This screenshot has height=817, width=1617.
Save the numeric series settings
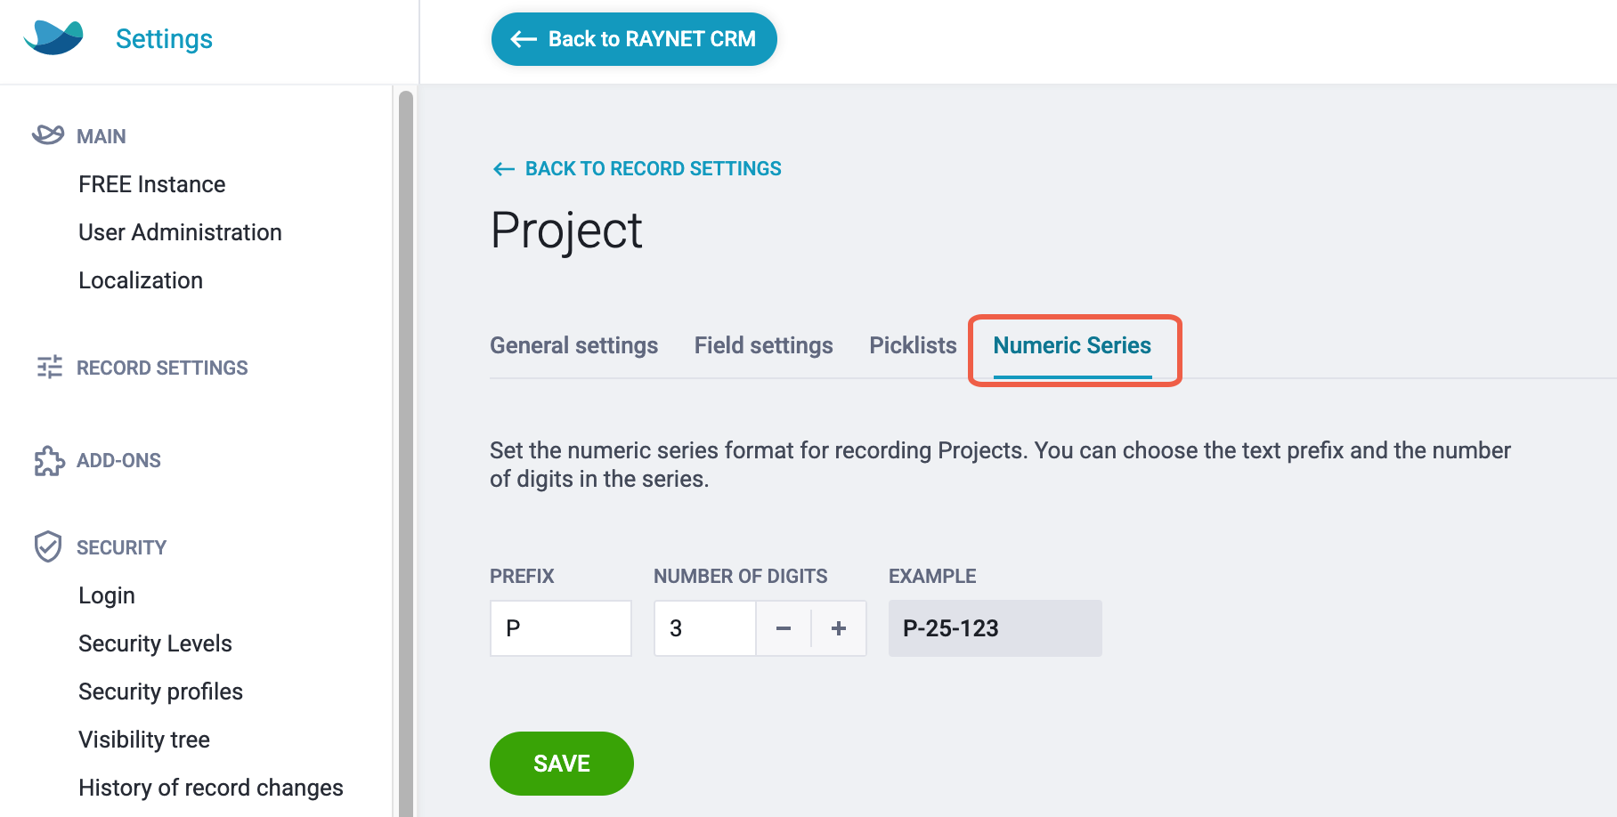pyautogui.click(x=562, y=764)
